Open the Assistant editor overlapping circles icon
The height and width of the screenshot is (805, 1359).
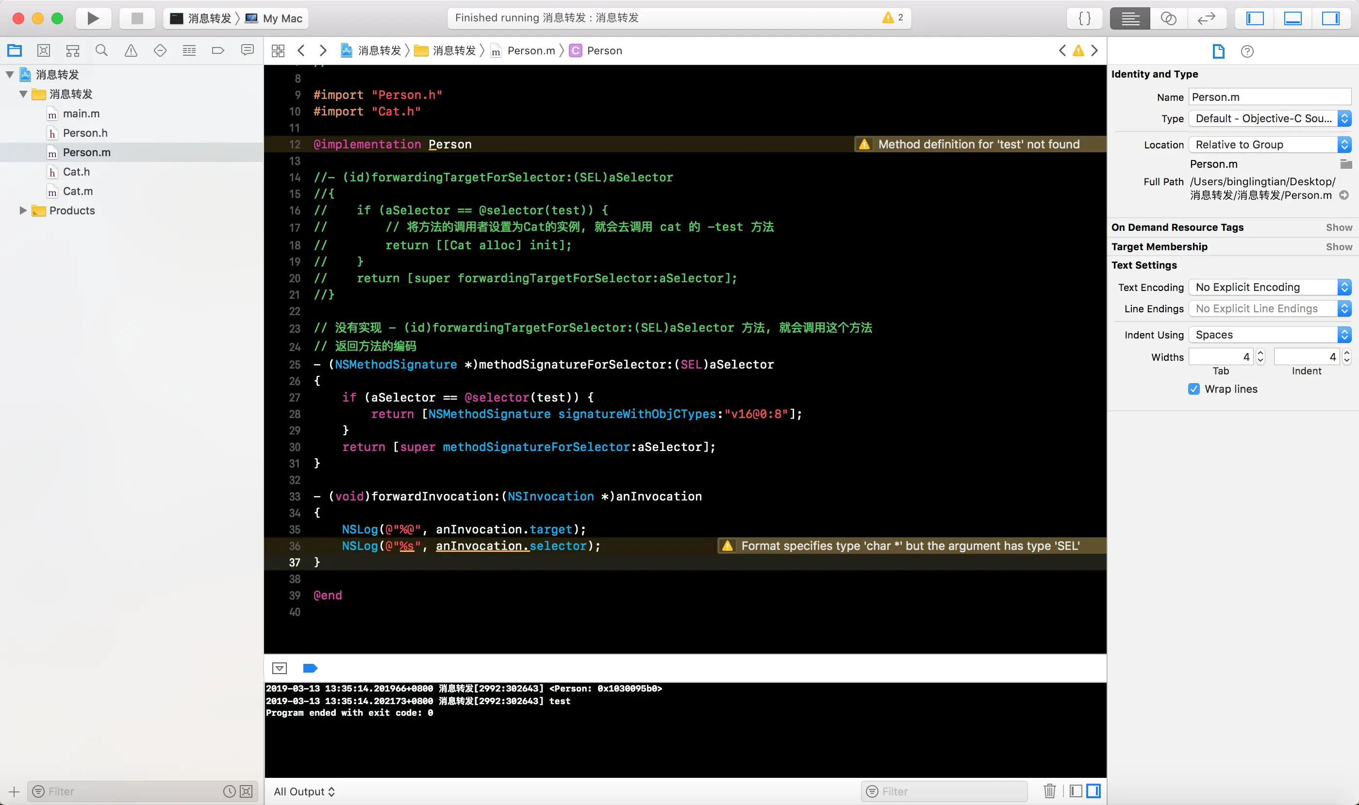click(x=1168, y=18)
